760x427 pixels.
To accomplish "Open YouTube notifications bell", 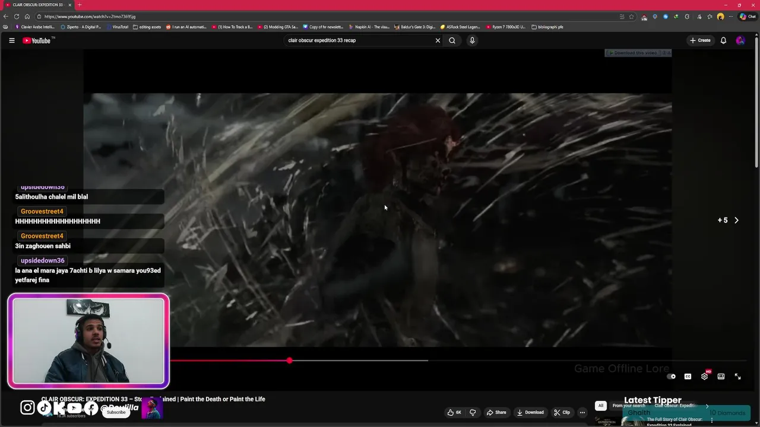I will [723, 40].
